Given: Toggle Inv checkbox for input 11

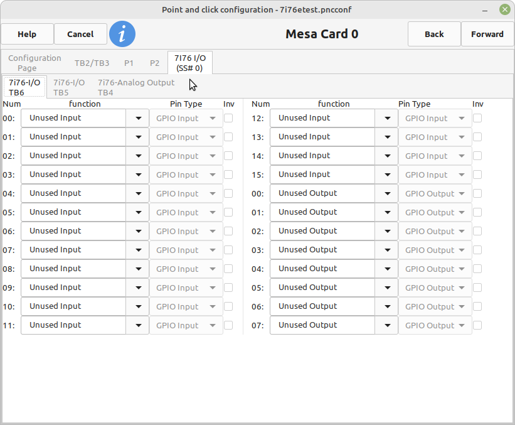Looking at the screenshot, I should (228, 325).
